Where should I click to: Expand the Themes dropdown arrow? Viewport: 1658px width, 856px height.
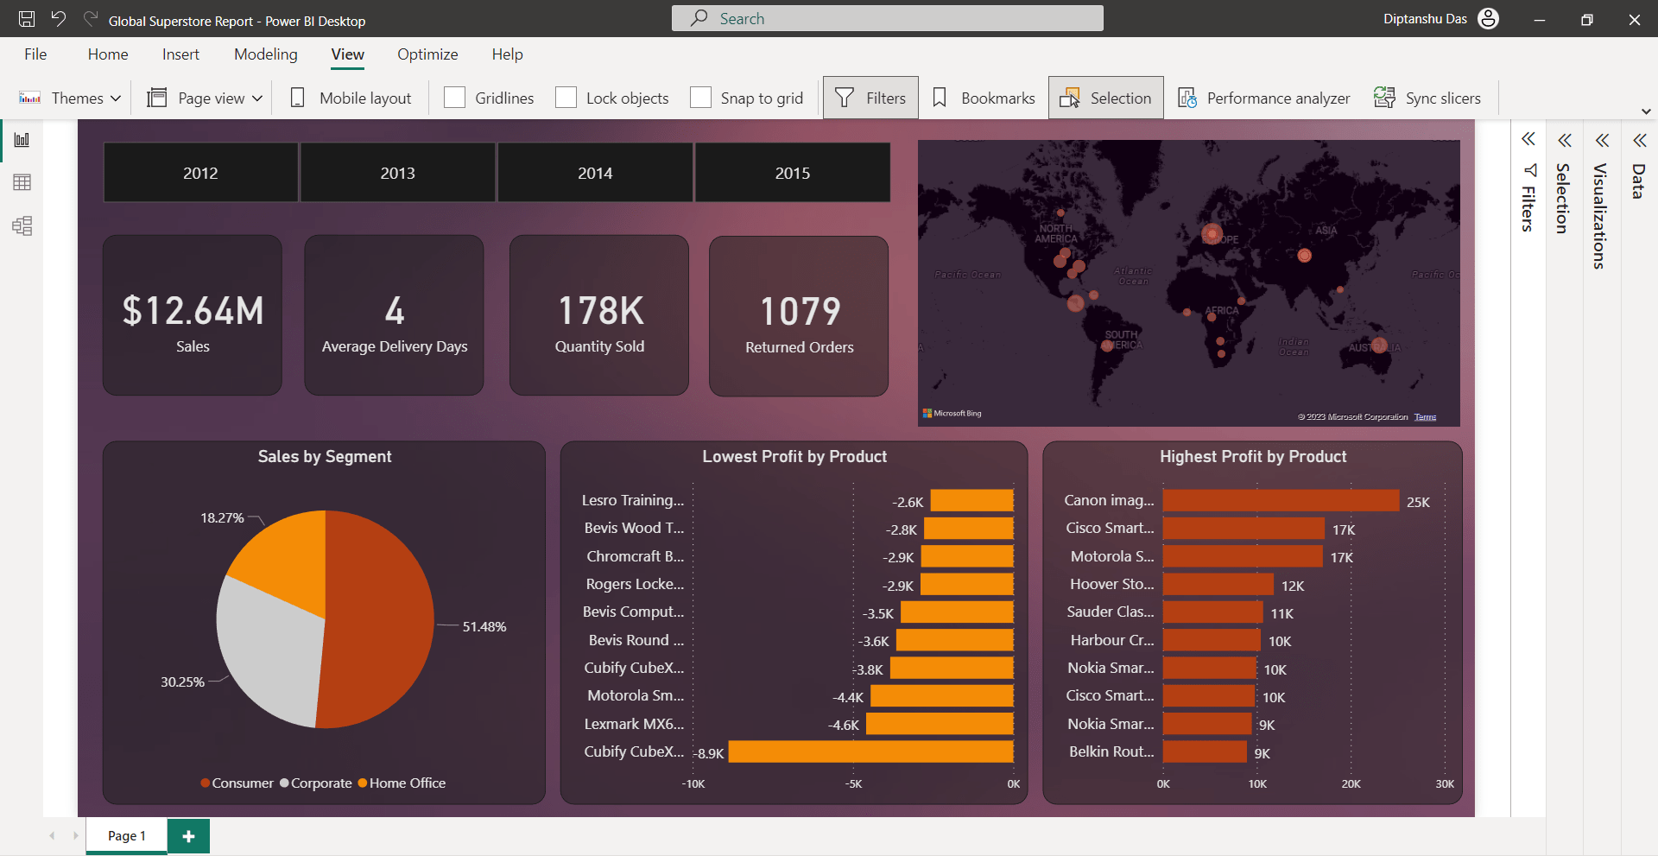(x=116, y=98)
